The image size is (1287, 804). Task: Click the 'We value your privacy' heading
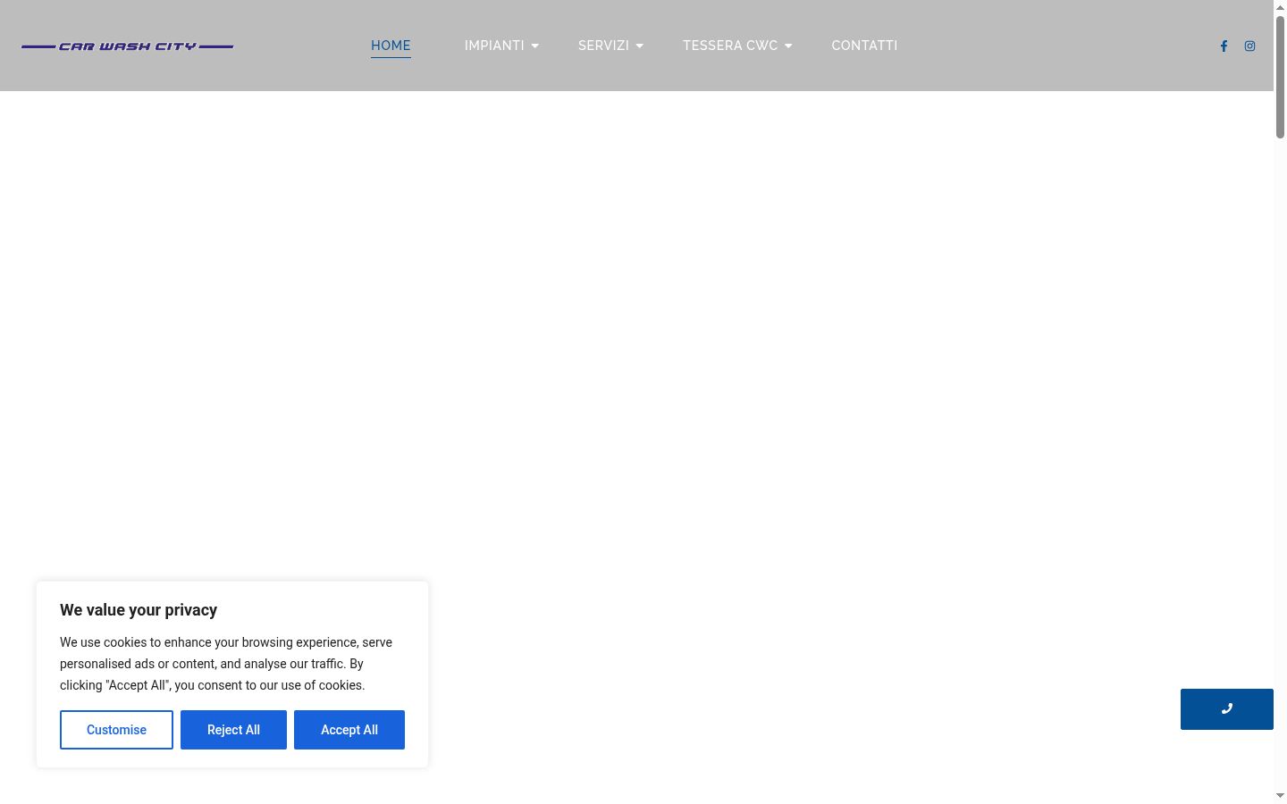tap(139, 610)
